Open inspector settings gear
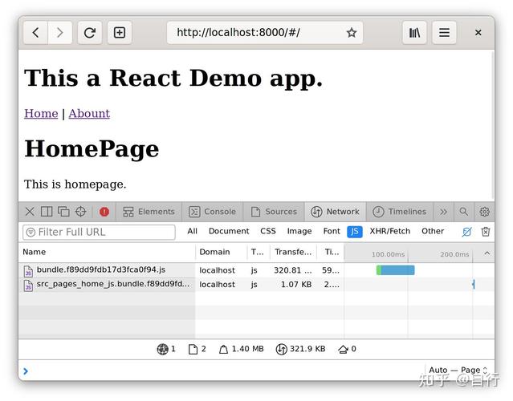 pos(485,212)
